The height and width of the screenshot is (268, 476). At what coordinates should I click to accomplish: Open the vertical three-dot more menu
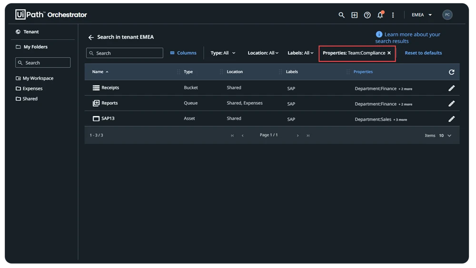click(x=393, y=15)
